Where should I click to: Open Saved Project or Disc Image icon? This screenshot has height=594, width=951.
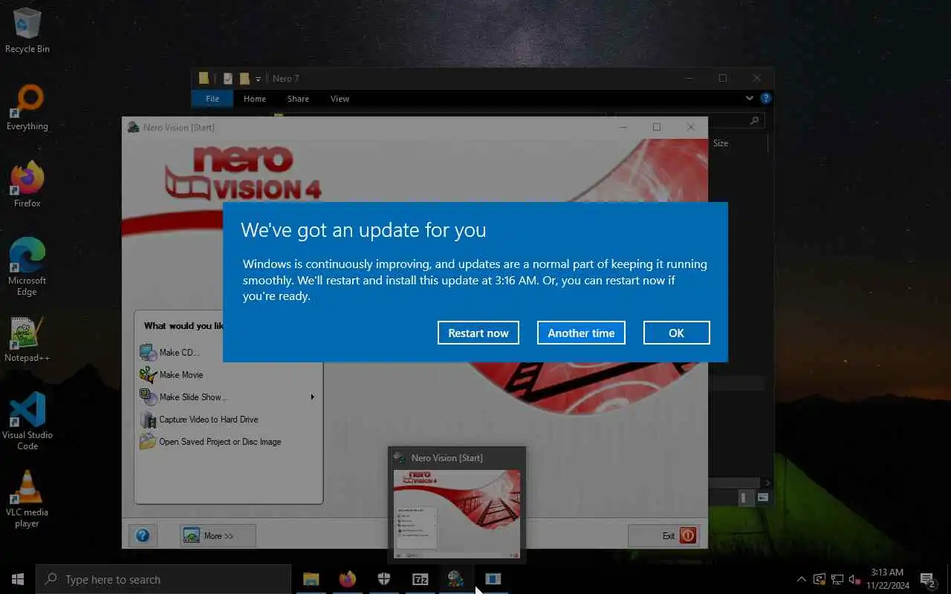(148, 442)
